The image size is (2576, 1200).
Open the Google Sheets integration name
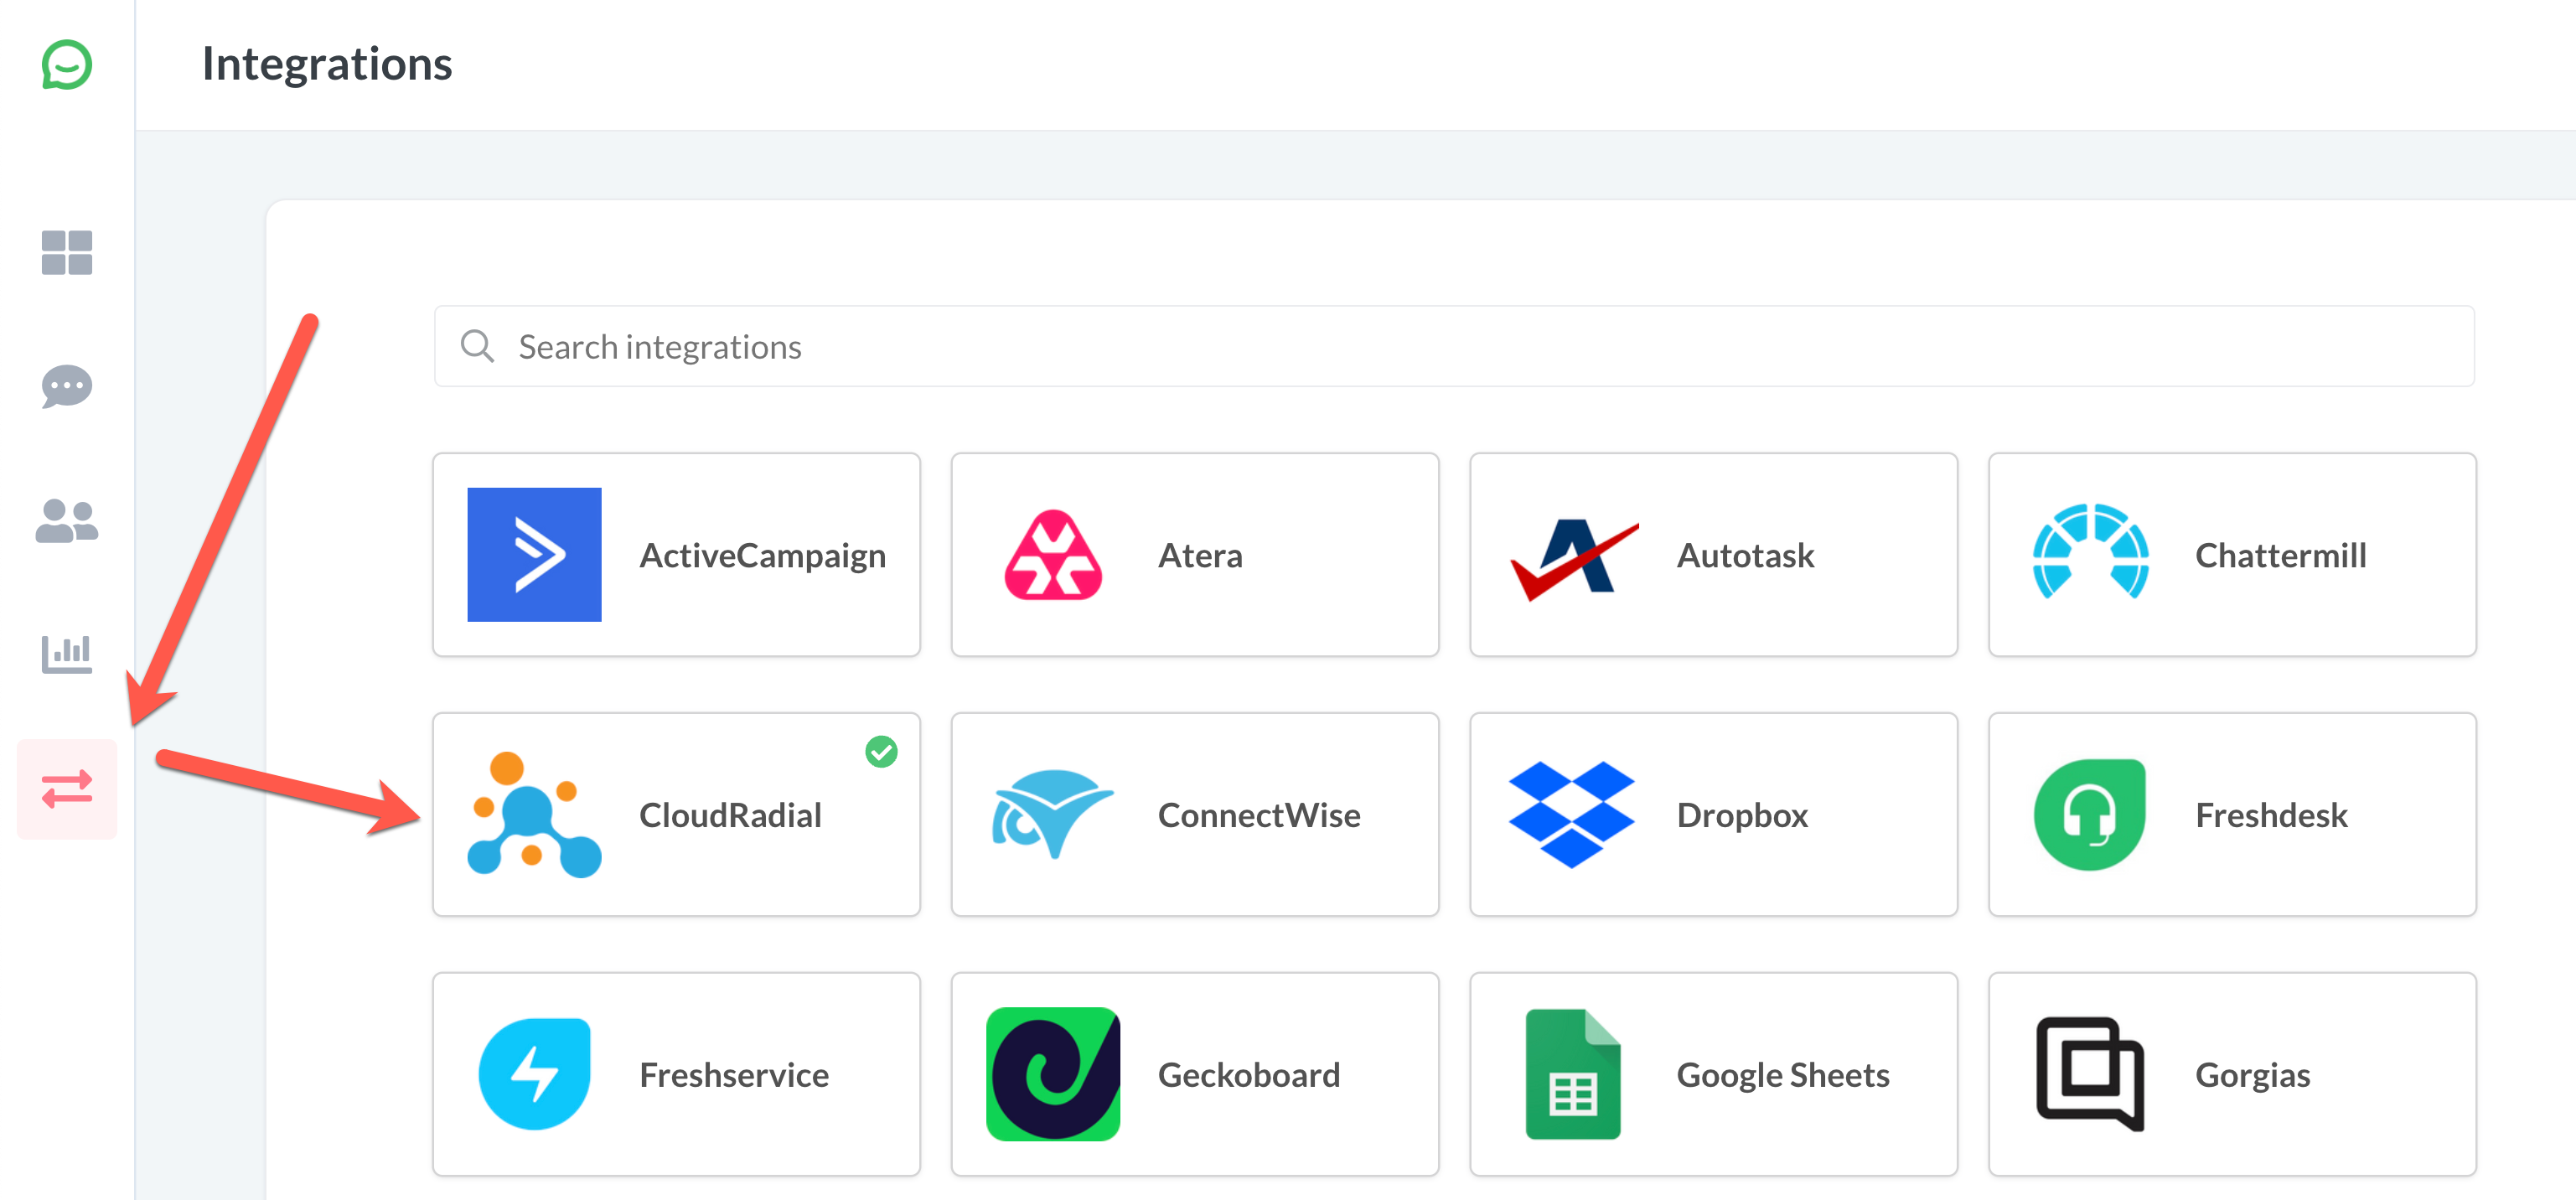(x=1782, y=1074)
